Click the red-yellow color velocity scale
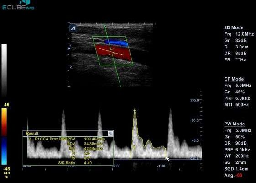The image size is (256, 183). pyautogui.click(x=4, y=122)
